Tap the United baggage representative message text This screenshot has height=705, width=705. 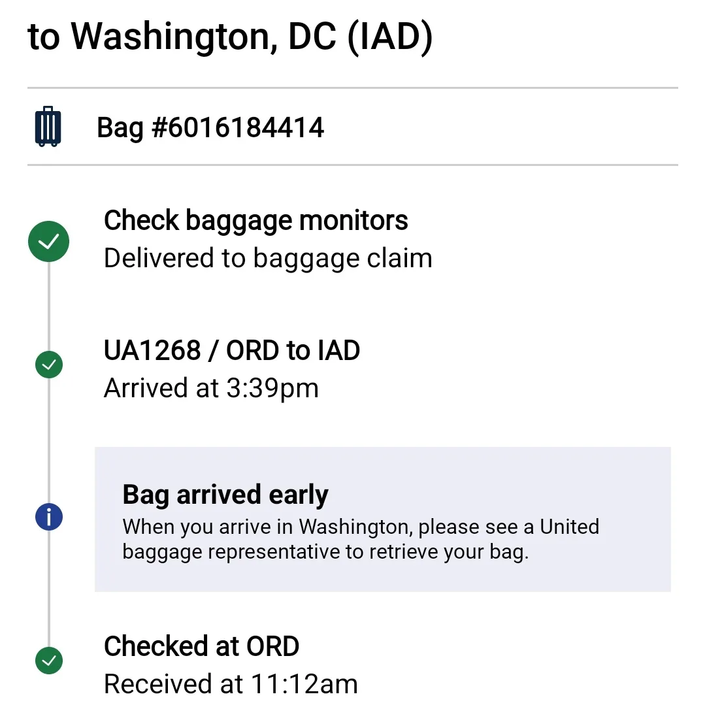(x=360, y=539)
